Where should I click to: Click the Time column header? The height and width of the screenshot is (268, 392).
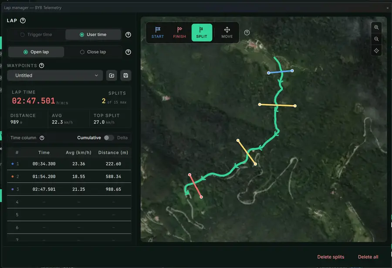click(44, 153)
